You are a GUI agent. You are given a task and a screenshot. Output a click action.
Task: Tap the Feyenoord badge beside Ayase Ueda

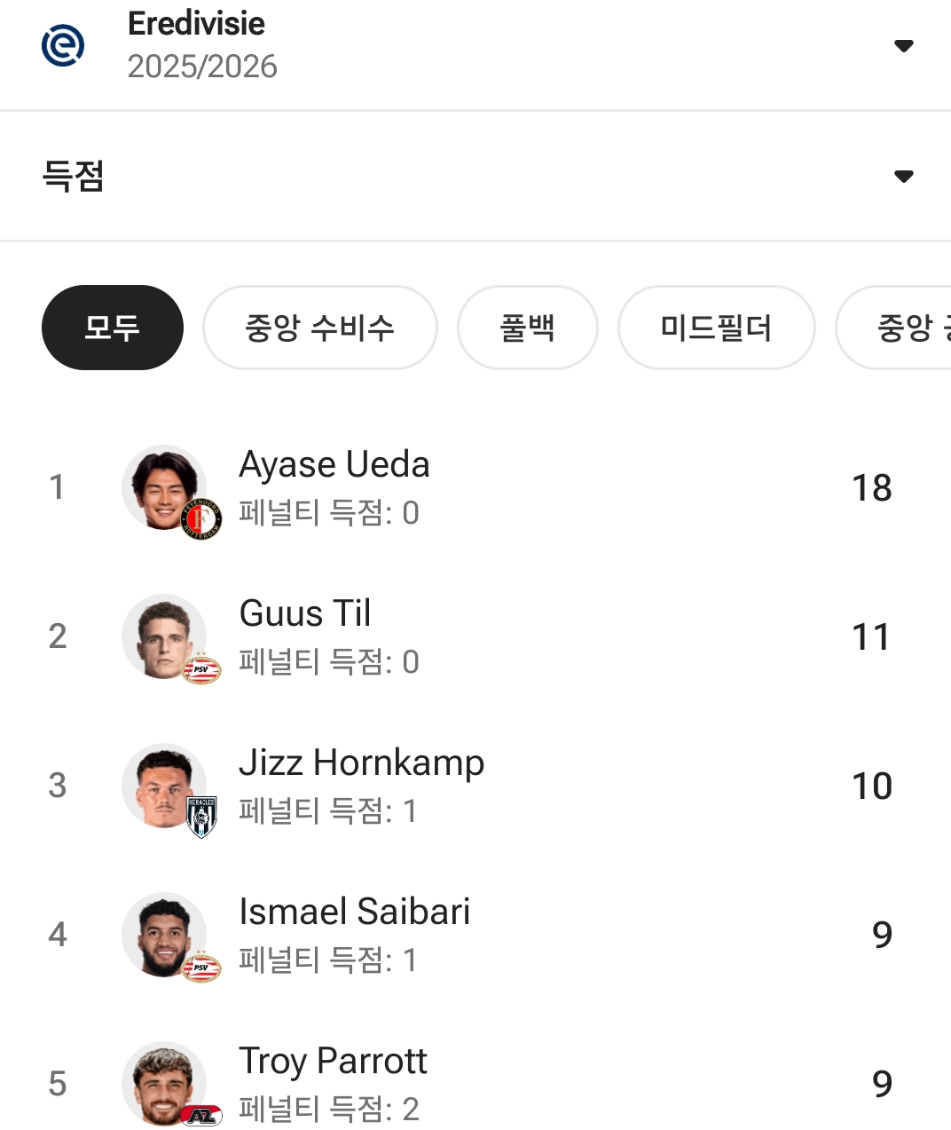[201, 519]
